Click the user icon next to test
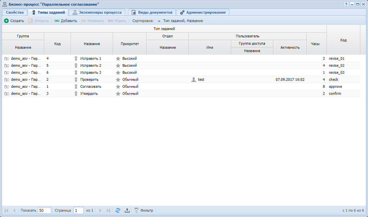This screenshot has width=368, height=217. point(194,79)
